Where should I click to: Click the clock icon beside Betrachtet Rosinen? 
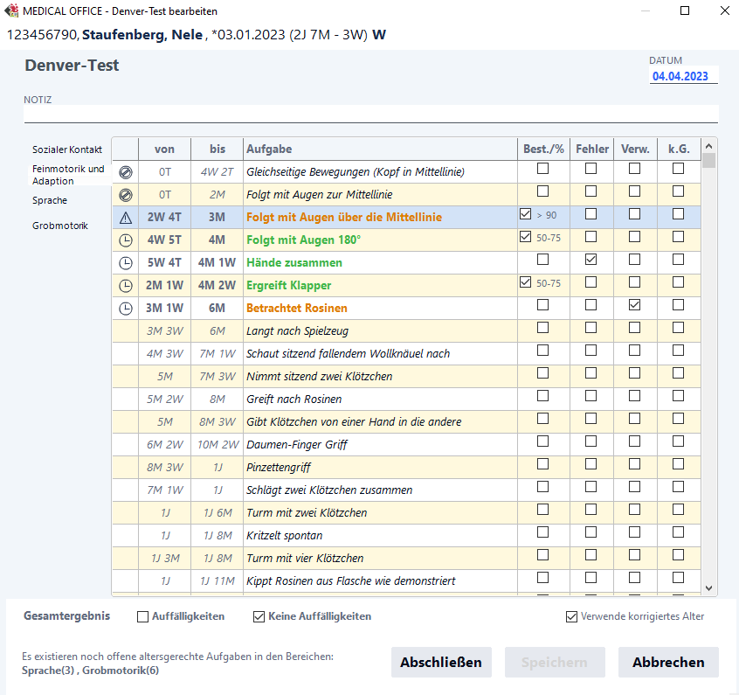pyautogui.click(x=125, y=309)
